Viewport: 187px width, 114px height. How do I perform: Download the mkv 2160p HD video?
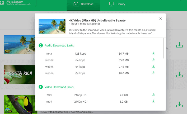click(x=154, y=95)
